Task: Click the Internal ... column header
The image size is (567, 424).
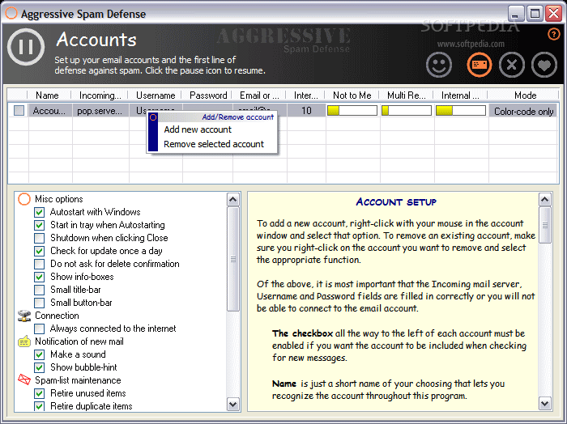Action: click(460, 95)
